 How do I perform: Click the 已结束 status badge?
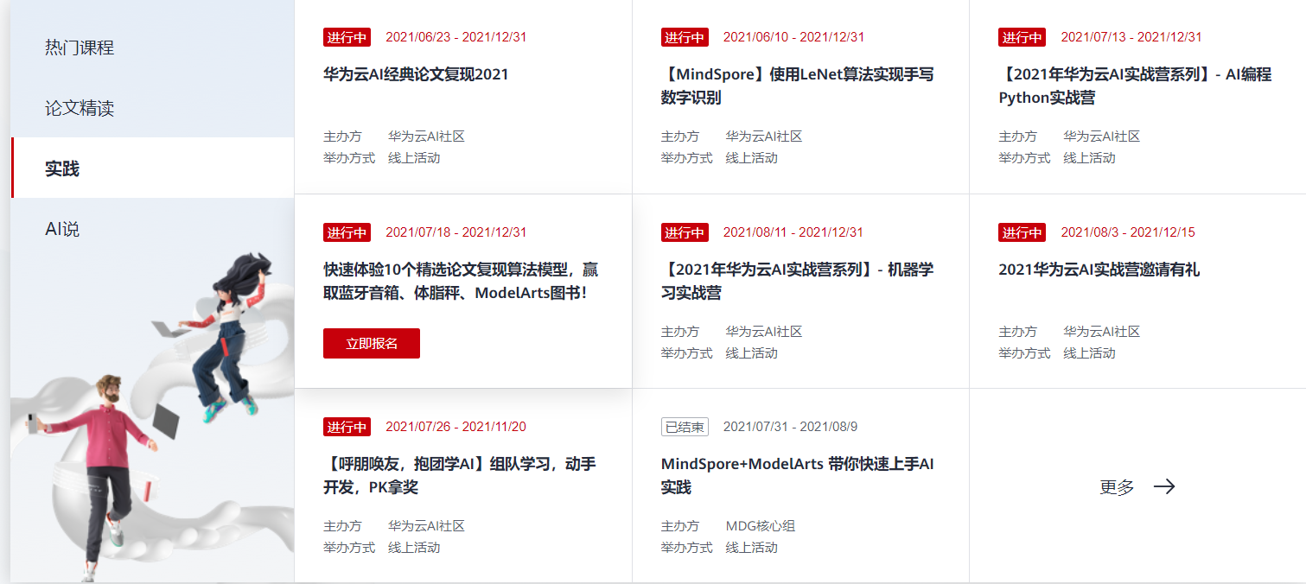click(685, 427)
